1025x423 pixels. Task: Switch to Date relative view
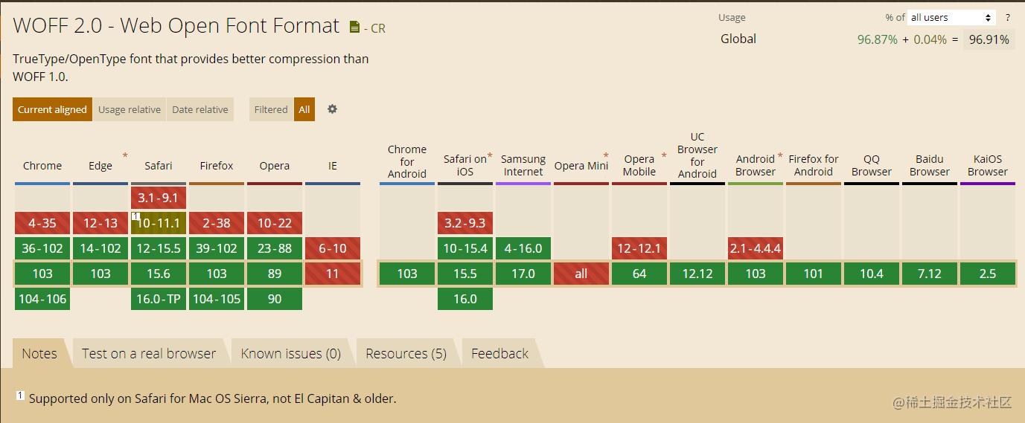click(x=200, y=109)
